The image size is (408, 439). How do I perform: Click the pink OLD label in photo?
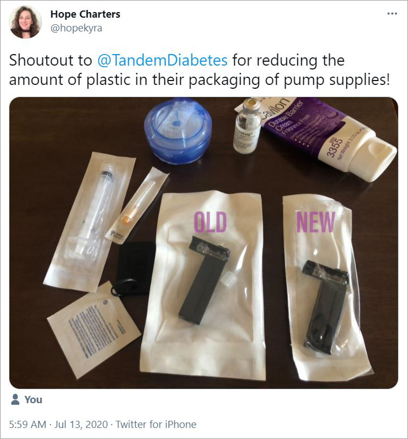pyautogui.click(x=211, y=222)
